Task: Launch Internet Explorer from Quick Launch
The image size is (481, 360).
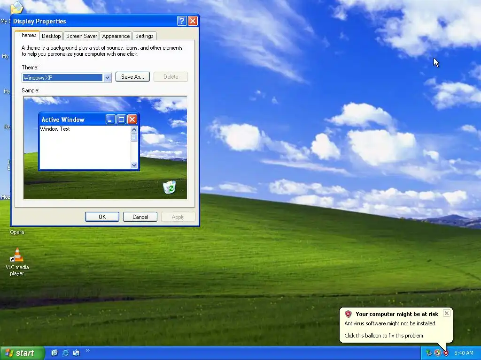Action: click(65, 353)
